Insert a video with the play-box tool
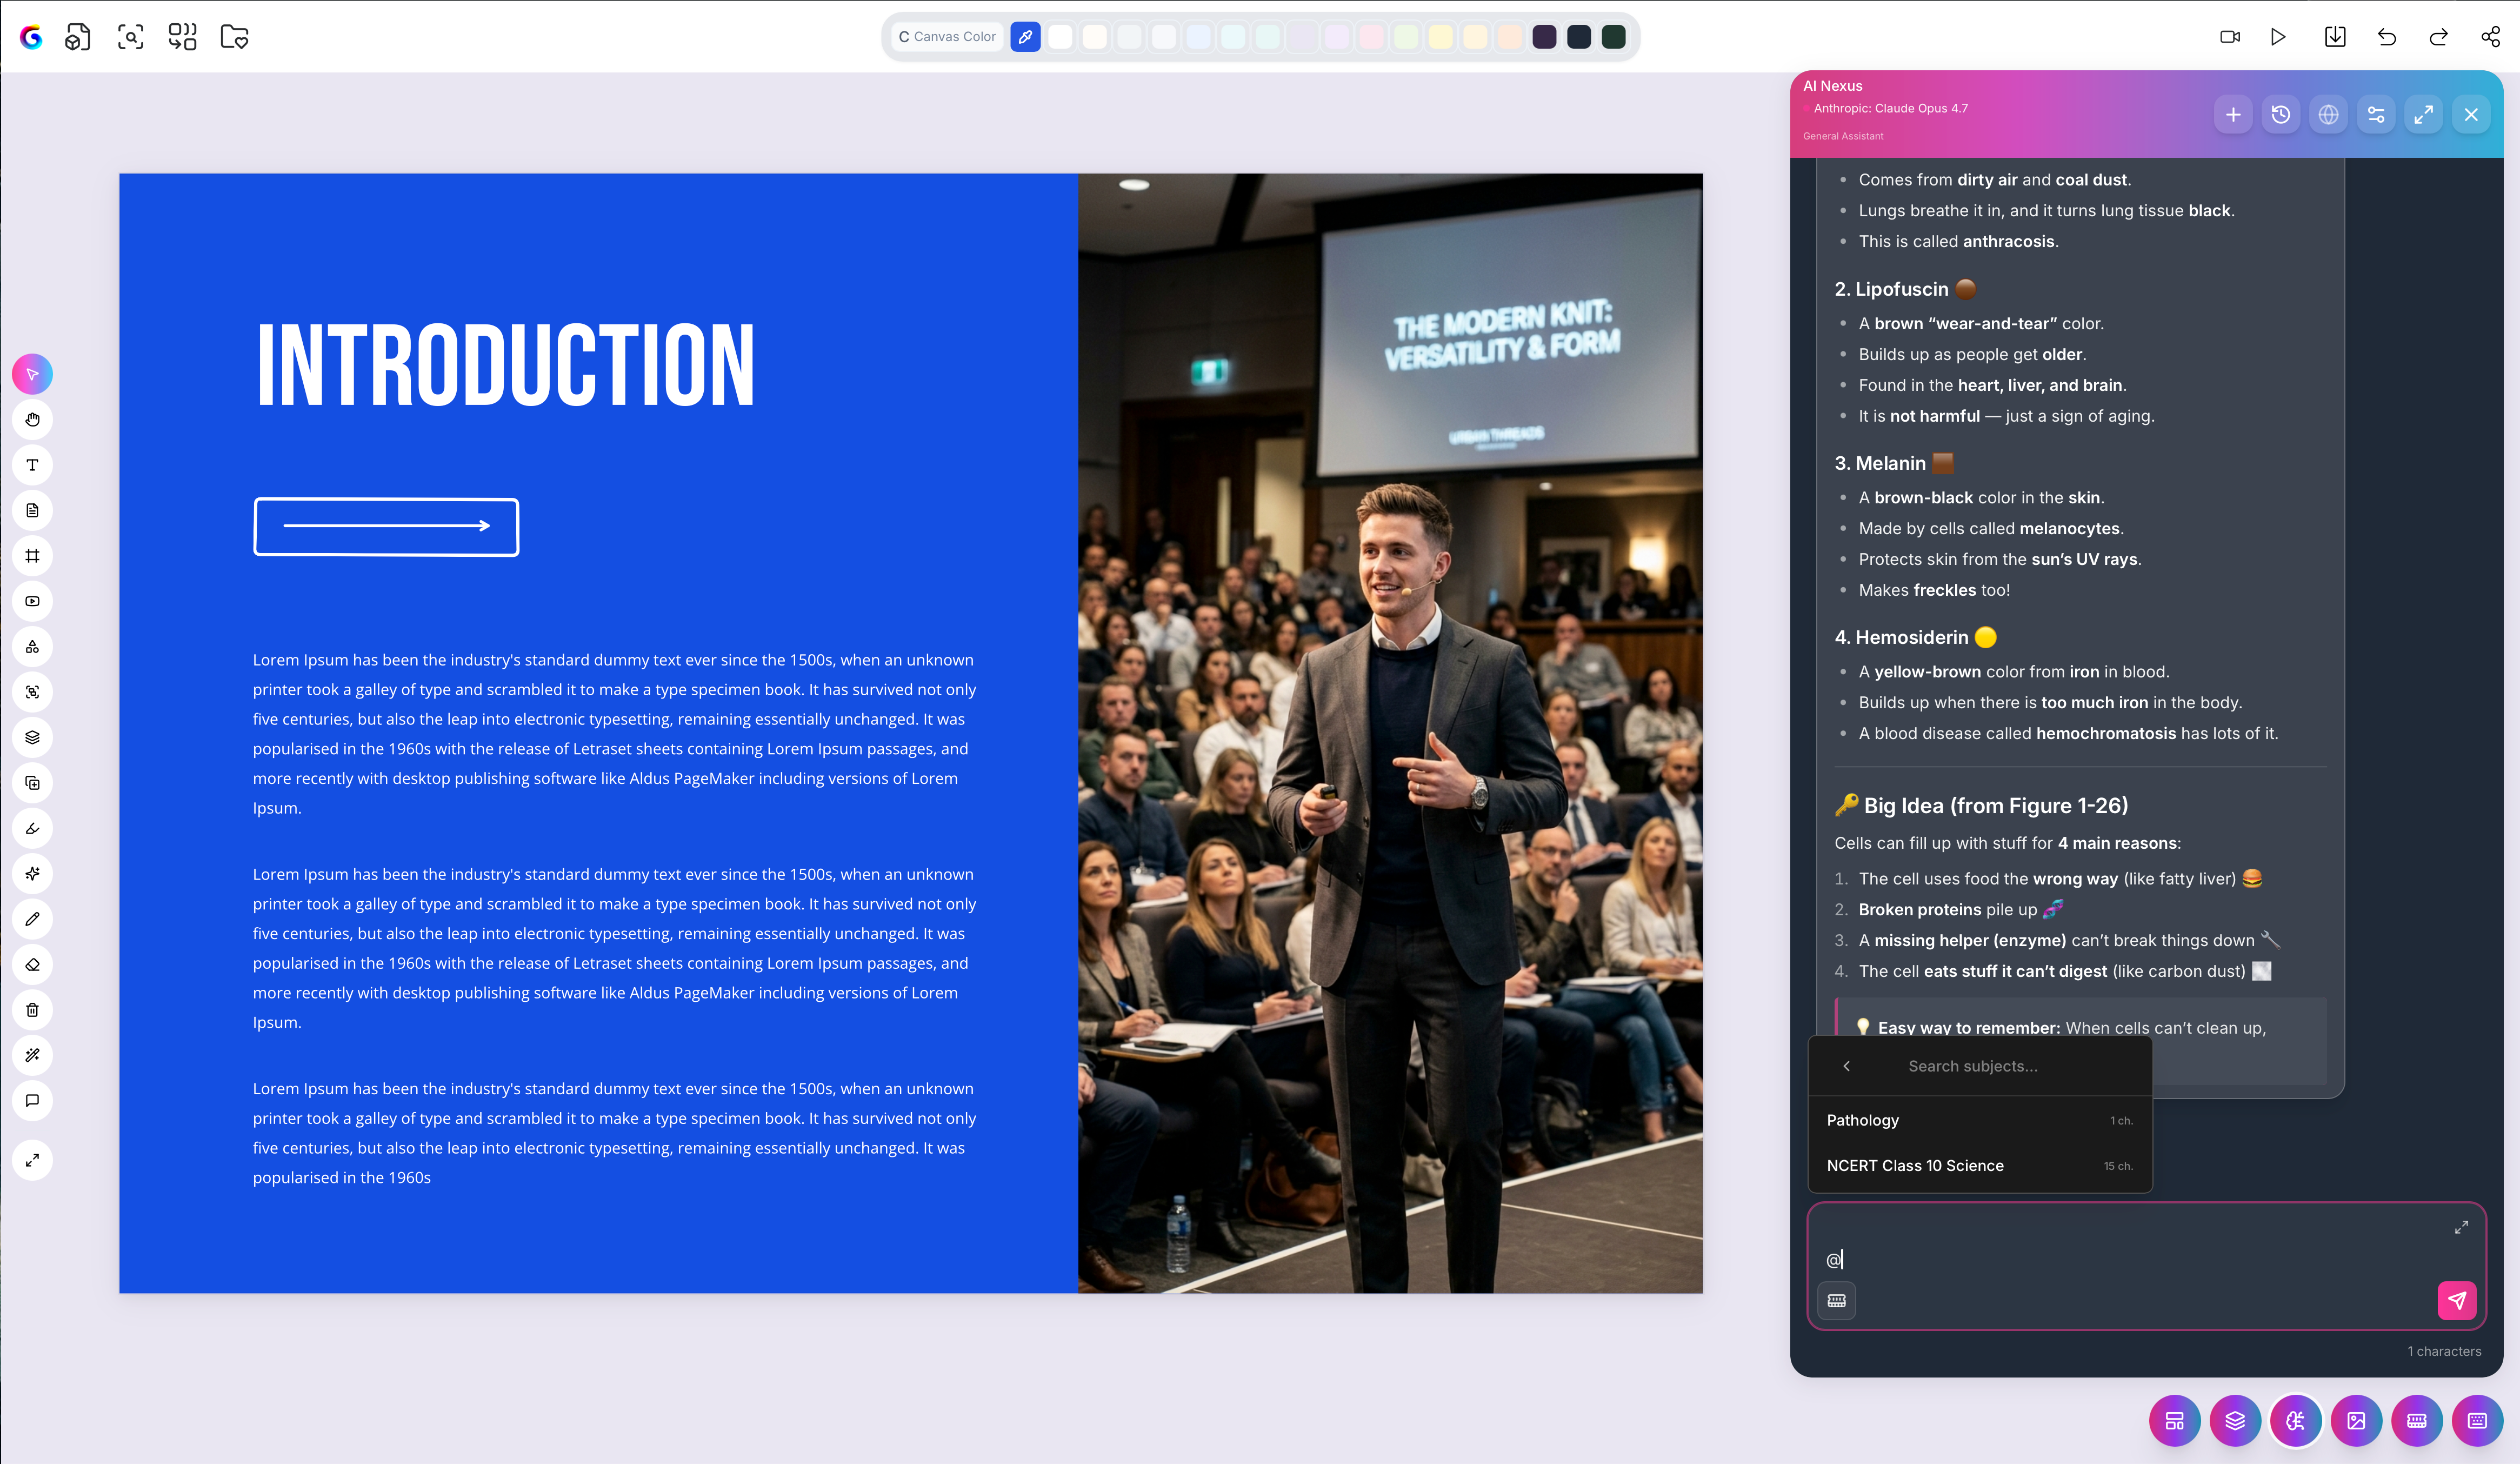 click(x=32, y=601)
